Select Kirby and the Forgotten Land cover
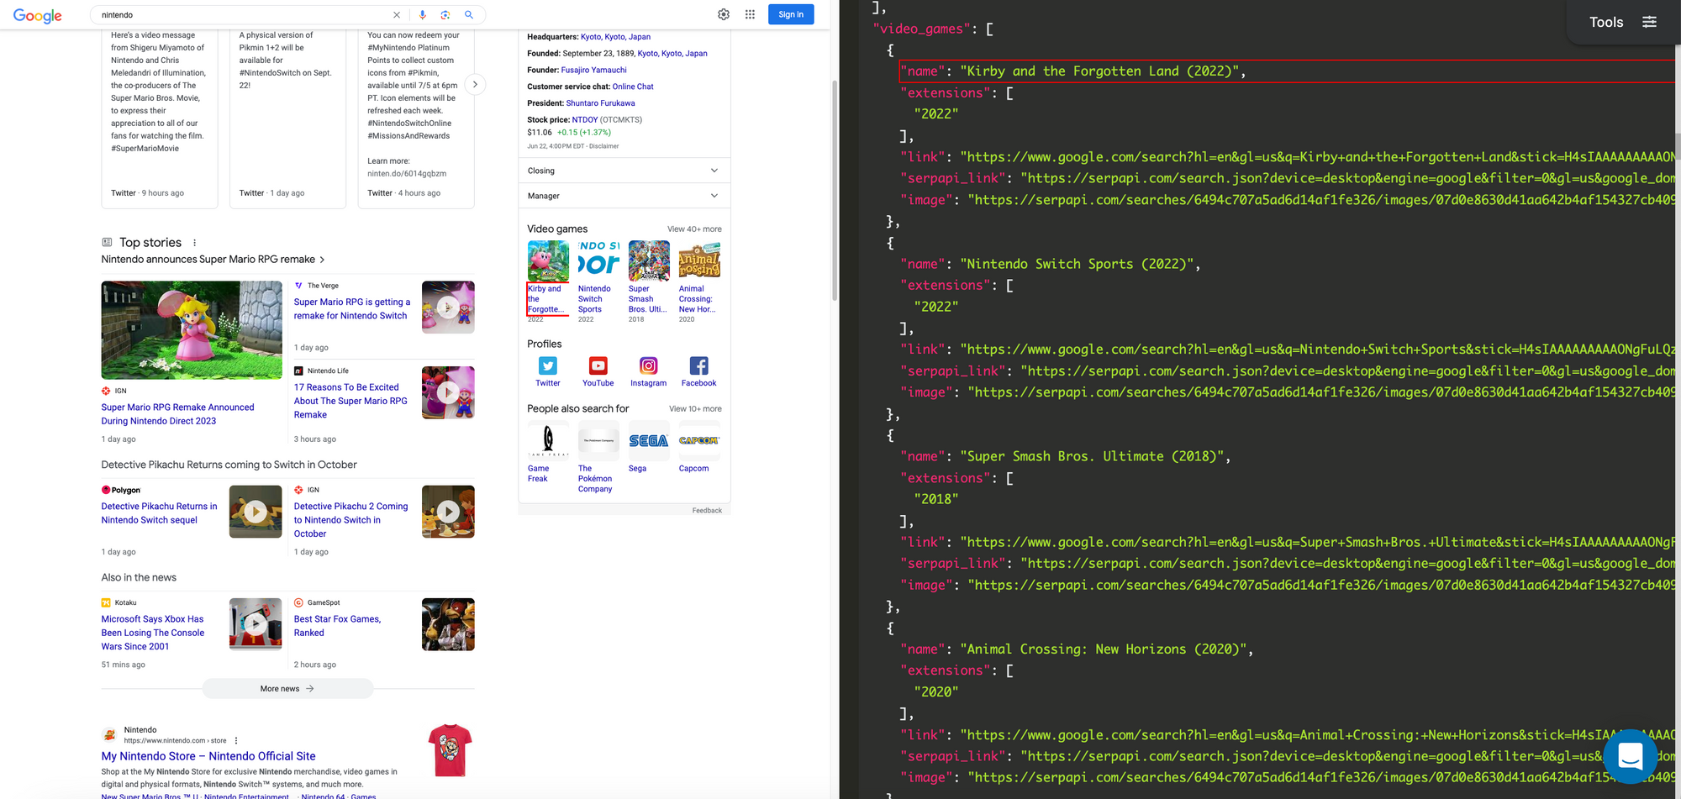 [x=548, y=261]
